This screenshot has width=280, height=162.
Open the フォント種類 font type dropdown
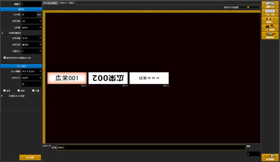click(x=31, y=71)
